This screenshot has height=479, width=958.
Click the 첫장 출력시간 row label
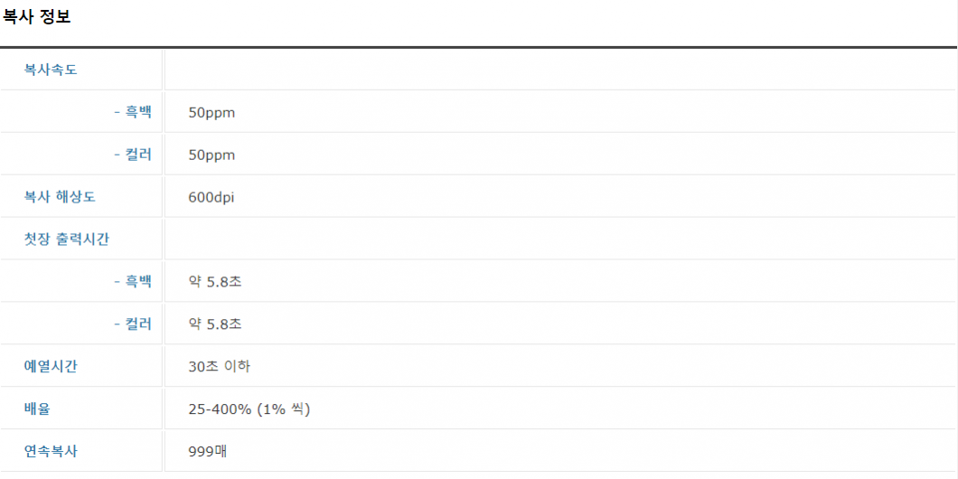click(x=67, y=239)
